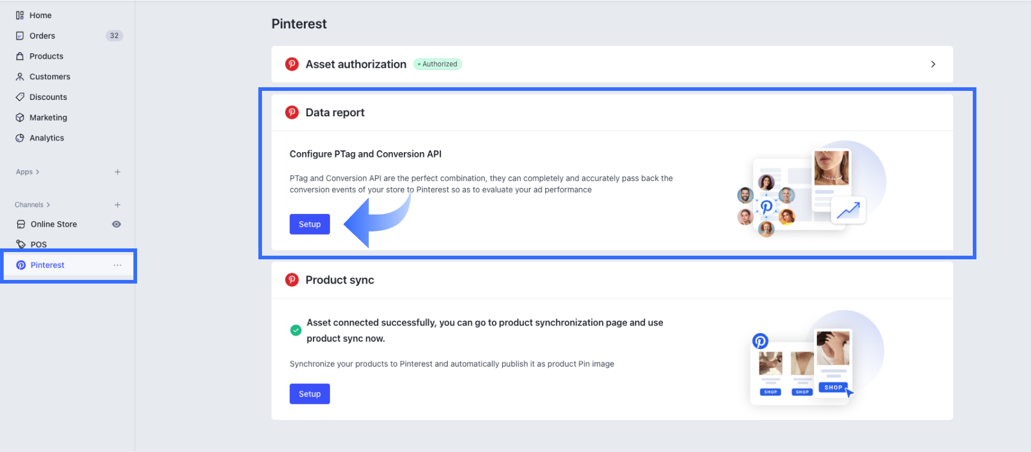
Task: Click 'Configure PTag and Conversion API' text
Action: (x=366, y=154)
